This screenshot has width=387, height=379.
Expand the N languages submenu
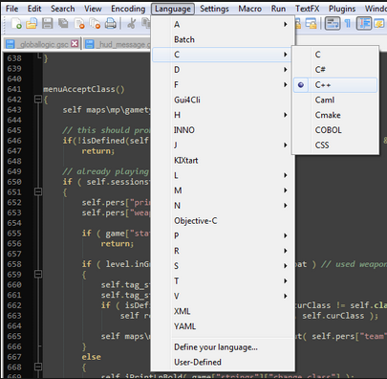[x=223, y=206]
